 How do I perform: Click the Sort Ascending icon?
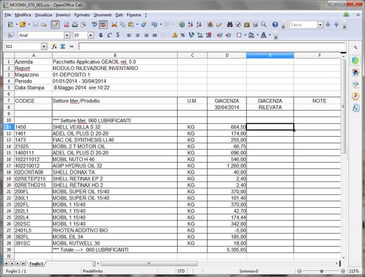[190, 24]
